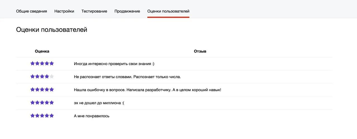Click the first purple star in the four-star row
Viewport: 357px width, 139px height.
pos(33,76)
